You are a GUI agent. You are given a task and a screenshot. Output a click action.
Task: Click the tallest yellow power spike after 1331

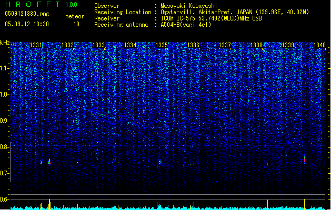click(x=49, y=204)
